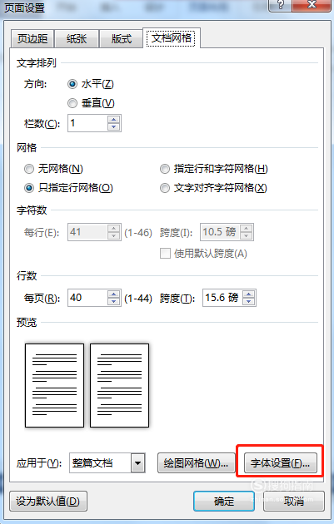Cancel with 取消 button

click(x=294, y=501)
